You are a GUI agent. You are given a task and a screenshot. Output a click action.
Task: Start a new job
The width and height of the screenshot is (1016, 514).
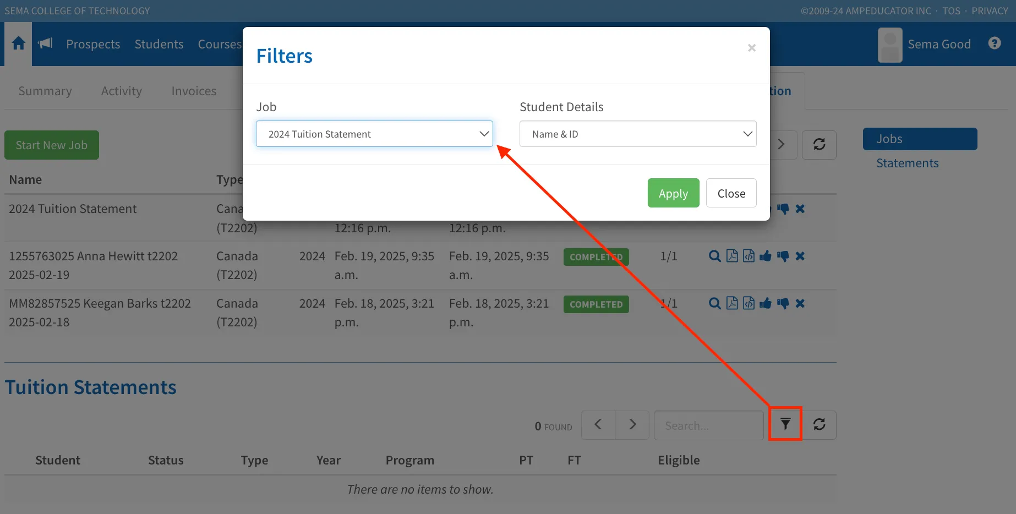click(52, 145)
